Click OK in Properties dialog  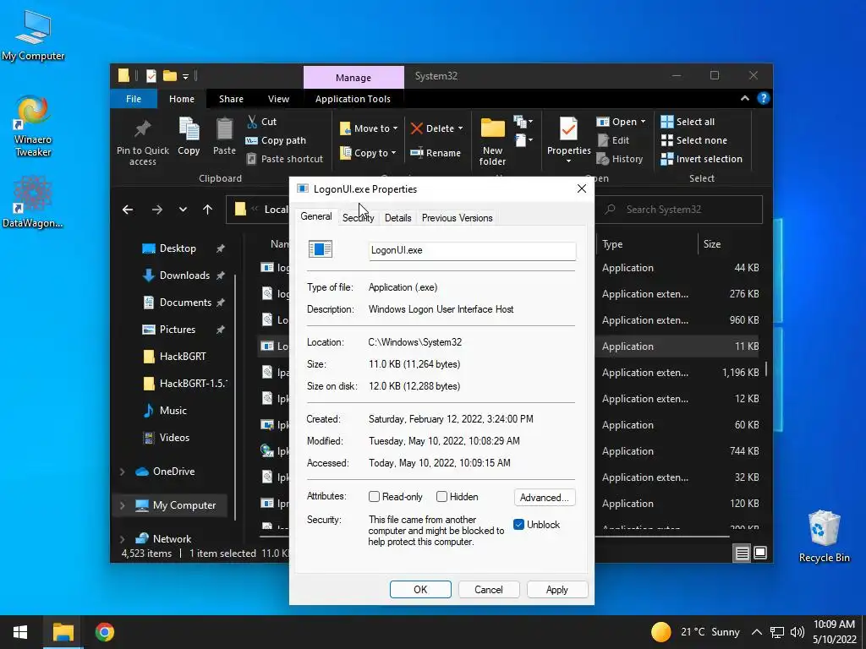[420, 589]
